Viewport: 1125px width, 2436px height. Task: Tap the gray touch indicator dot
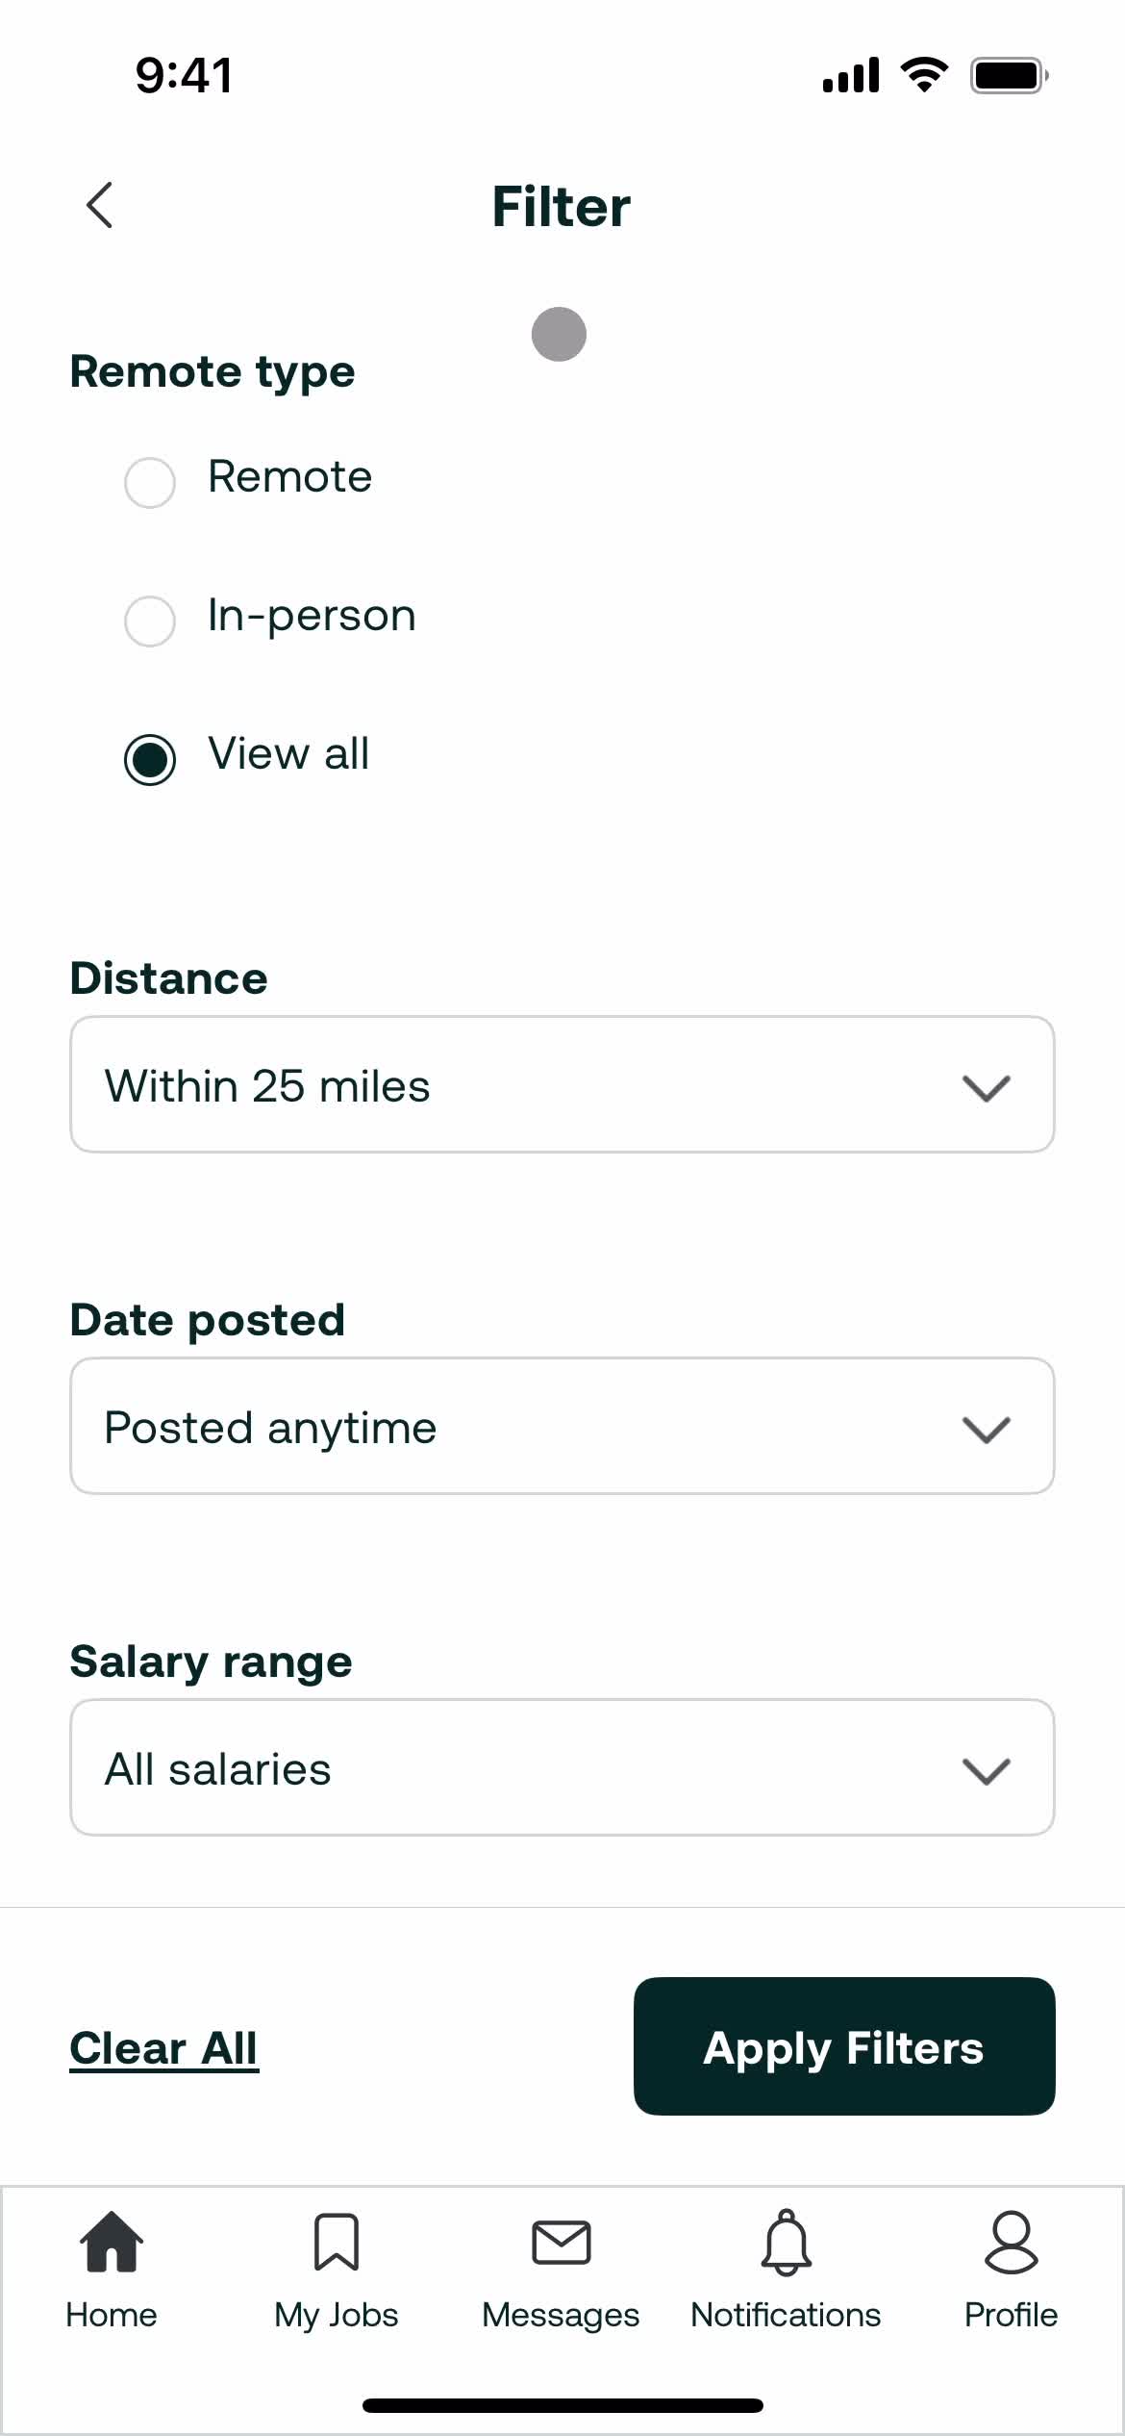[559, 334]
